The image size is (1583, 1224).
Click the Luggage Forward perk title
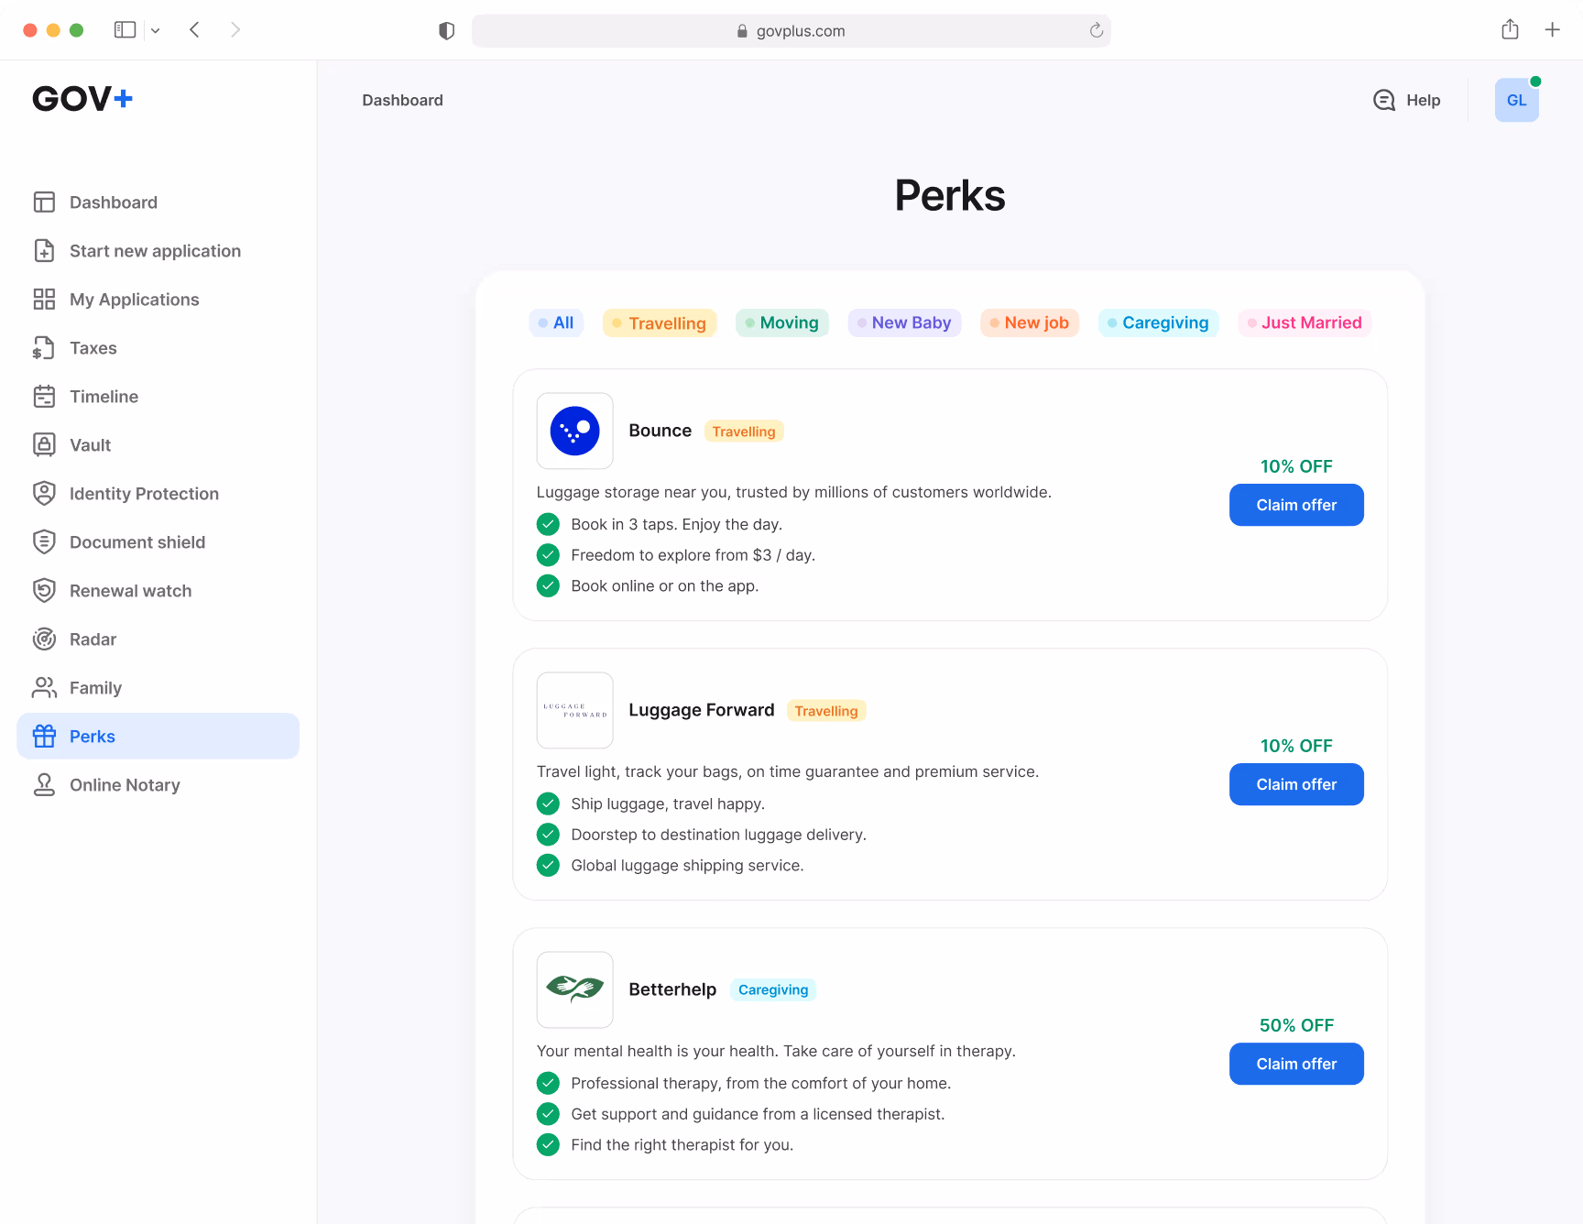point(702,710)
